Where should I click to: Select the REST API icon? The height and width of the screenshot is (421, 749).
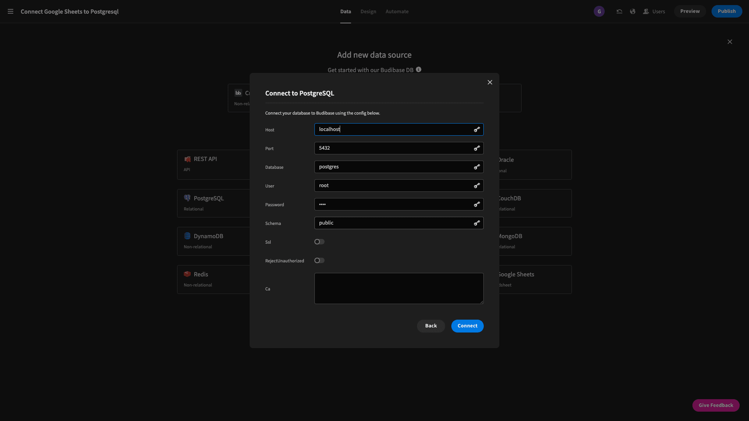point(187,159)
